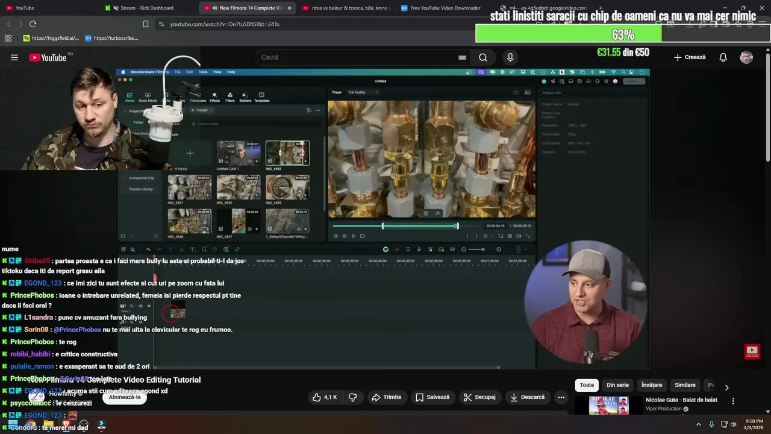Expand Filmora Record dropdown
This screenshot has width=771, height=434.
(x=202, y=110)
